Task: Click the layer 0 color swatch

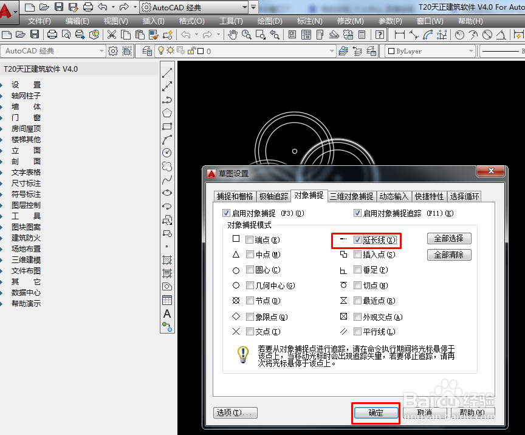Action: pyautogui.click(x=201, y=51)
